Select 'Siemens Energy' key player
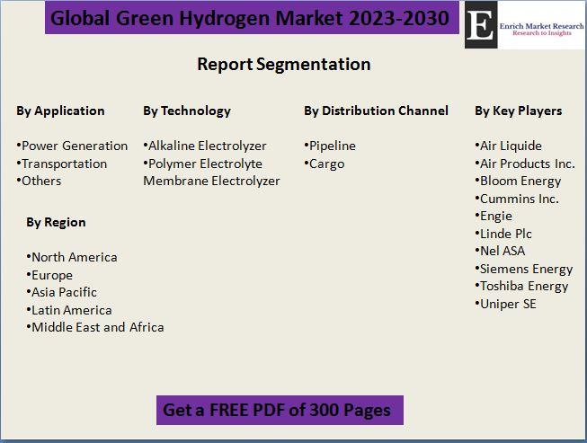 coord(524,269)
